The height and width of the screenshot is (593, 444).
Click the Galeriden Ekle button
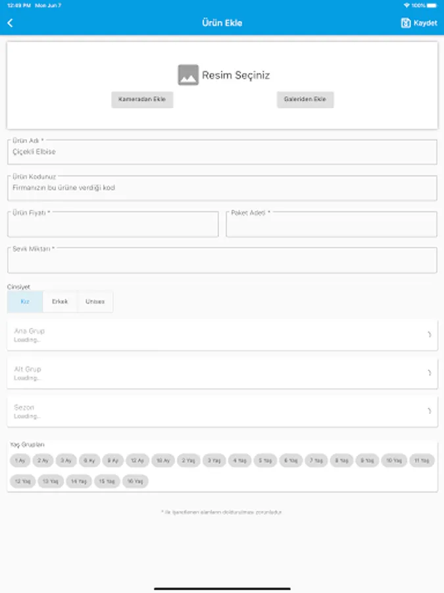tap(305, 99)
